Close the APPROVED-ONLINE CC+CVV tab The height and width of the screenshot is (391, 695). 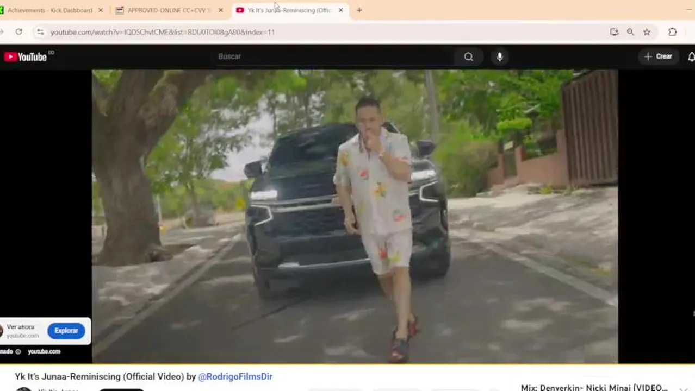[x=220, y=10]
